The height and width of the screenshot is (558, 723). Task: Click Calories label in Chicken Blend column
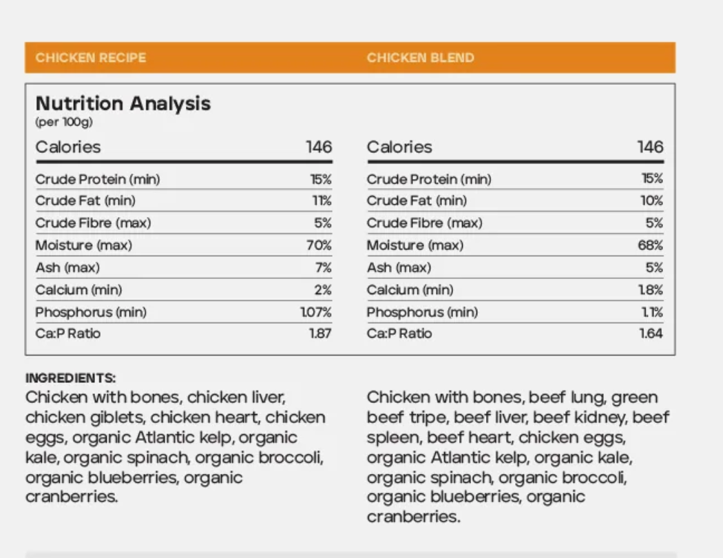(399, 147)
